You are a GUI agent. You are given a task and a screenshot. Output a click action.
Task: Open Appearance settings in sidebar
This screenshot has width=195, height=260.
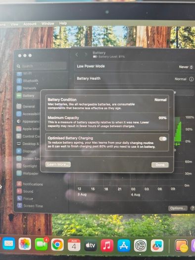[28, 121]
